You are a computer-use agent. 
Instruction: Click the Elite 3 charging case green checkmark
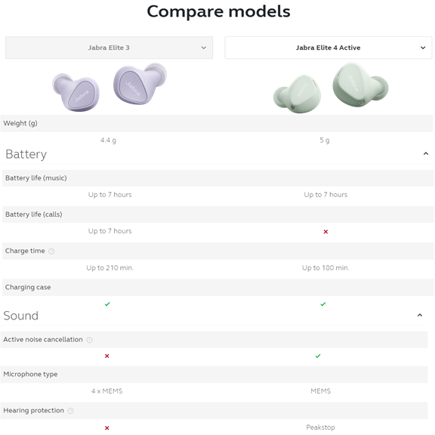(x=107, y=304)
